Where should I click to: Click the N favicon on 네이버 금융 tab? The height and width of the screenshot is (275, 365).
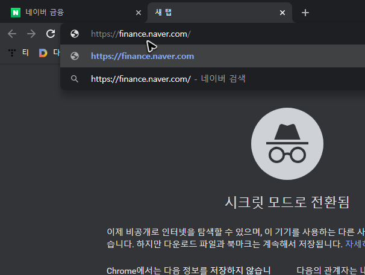click(x=16, y=13)
